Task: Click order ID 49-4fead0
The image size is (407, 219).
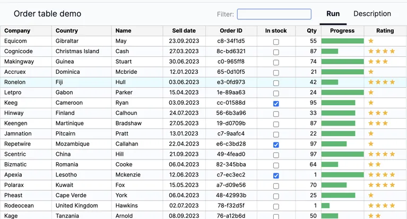Action: coord(231,154)
